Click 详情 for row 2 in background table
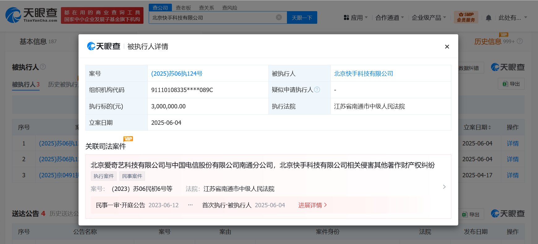538x244 pixels. [513, 159]
